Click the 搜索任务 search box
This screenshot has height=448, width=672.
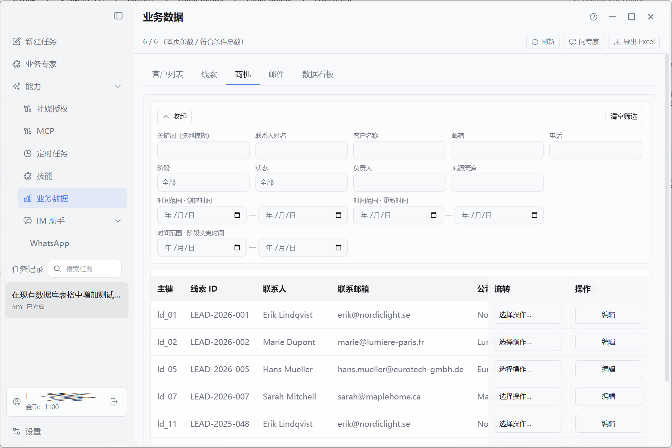85,269
